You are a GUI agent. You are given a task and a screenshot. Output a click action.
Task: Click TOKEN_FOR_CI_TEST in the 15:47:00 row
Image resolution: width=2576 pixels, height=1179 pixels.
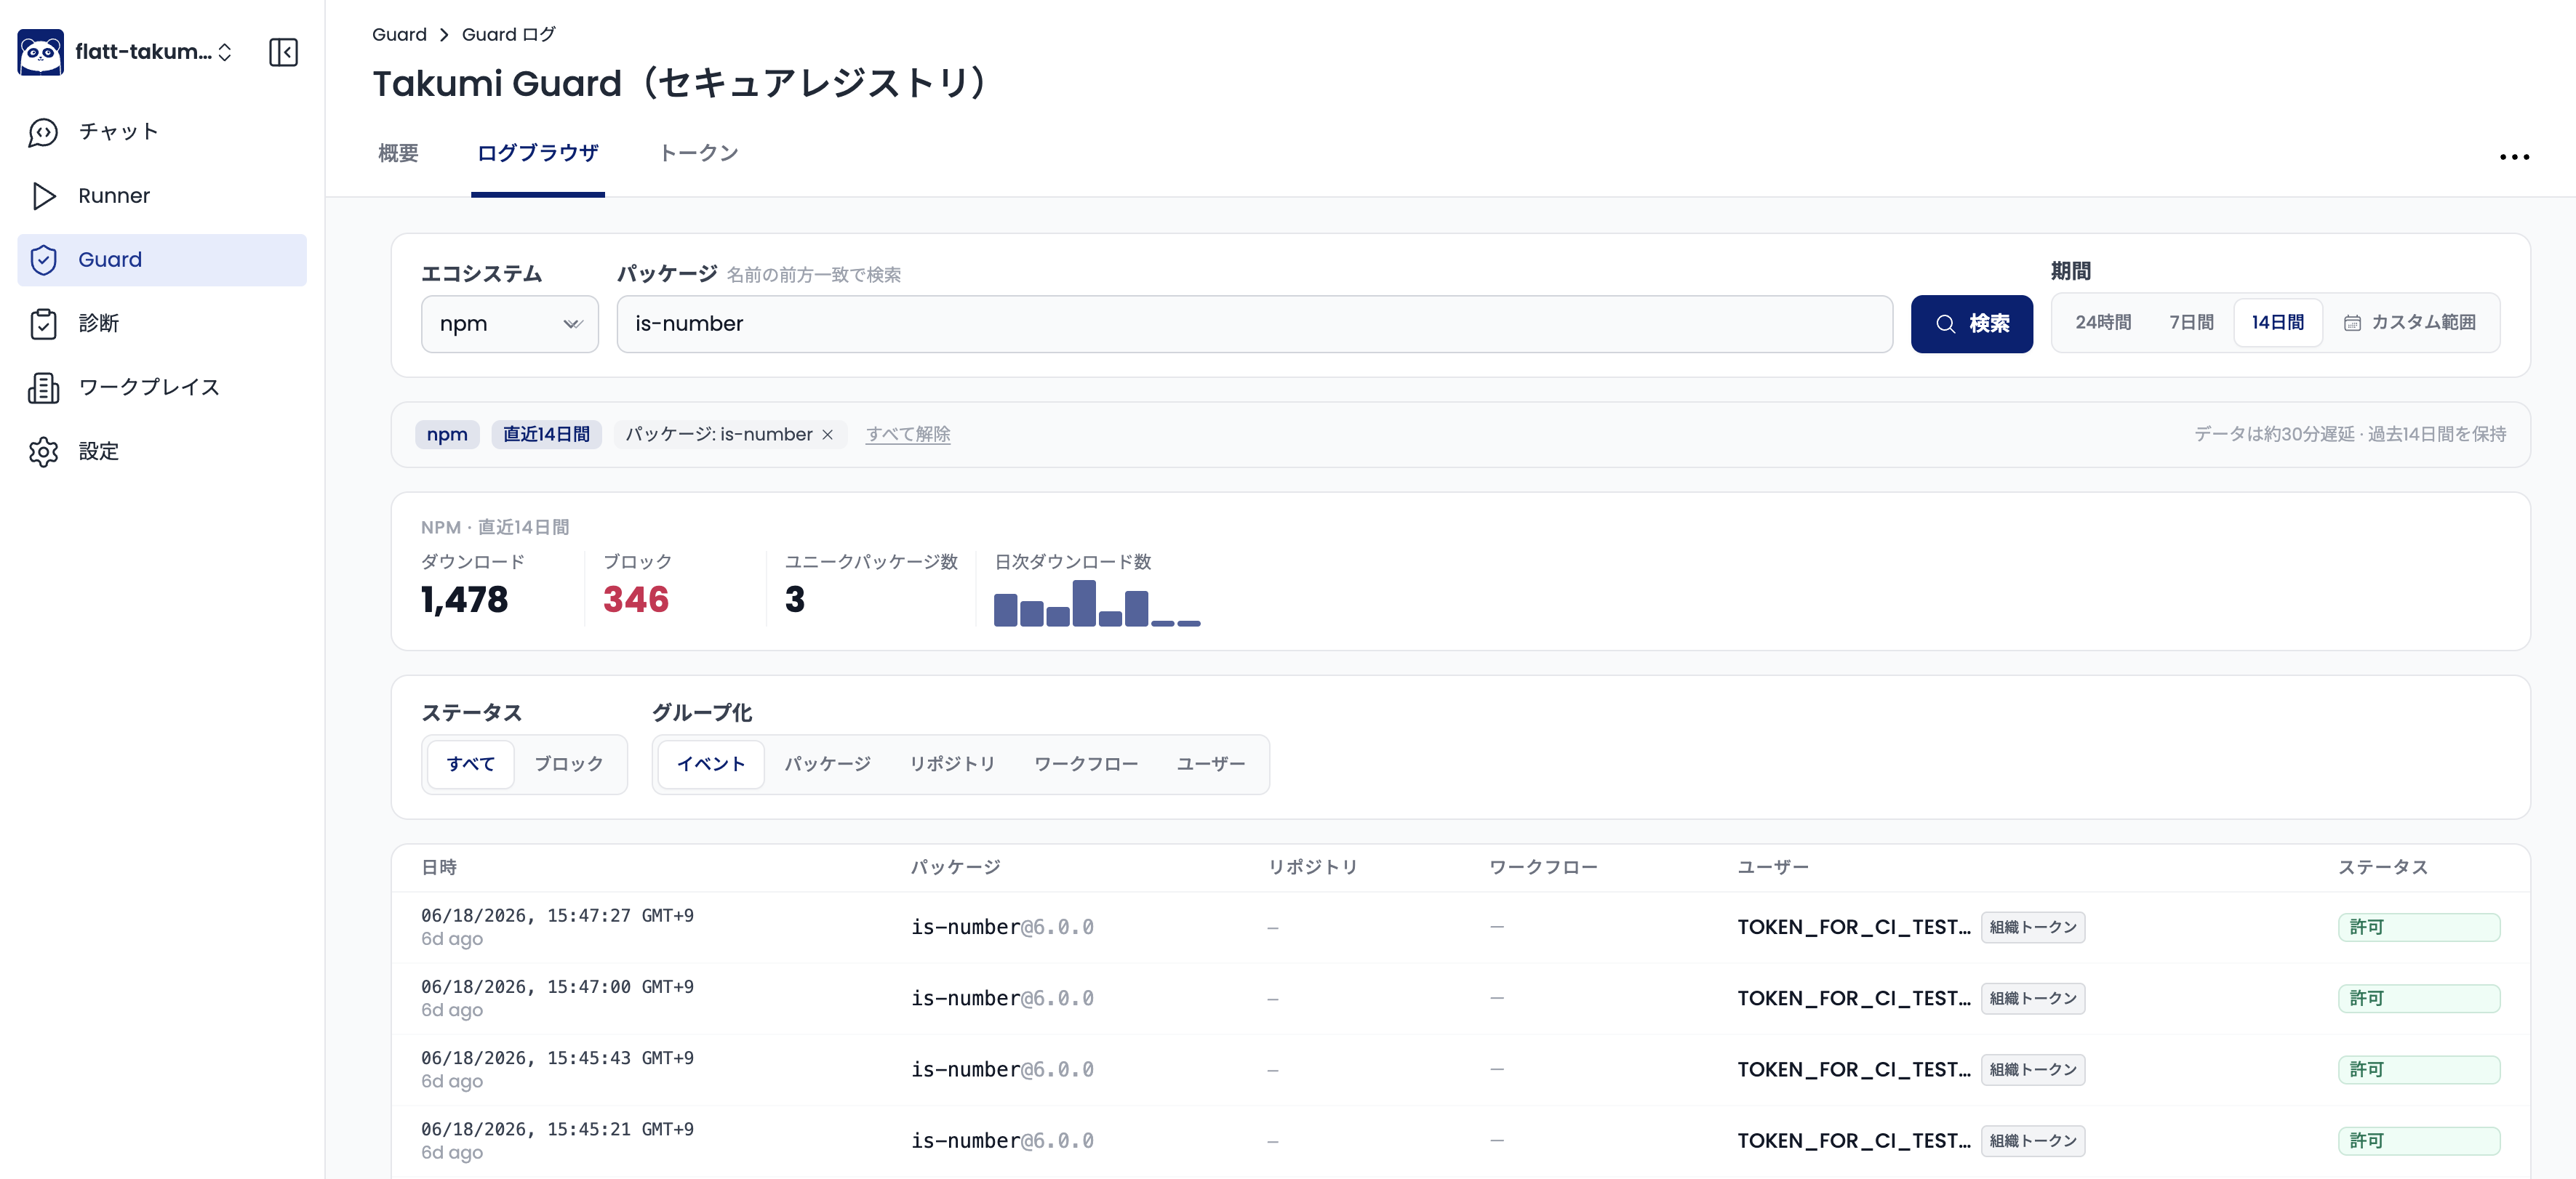(1854, 998)
